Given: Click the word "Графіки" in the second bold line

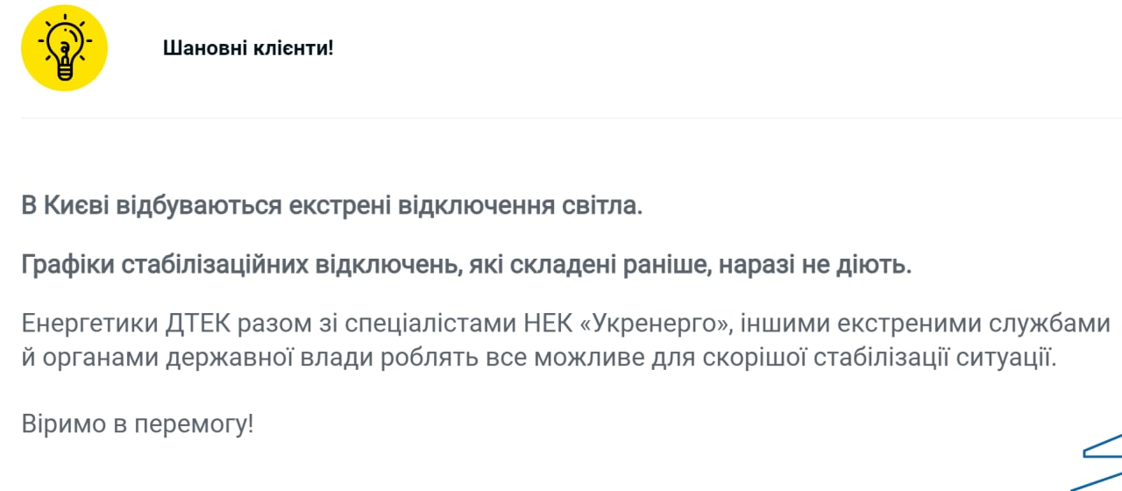Looking at the screenshot, I should point(67,265).
